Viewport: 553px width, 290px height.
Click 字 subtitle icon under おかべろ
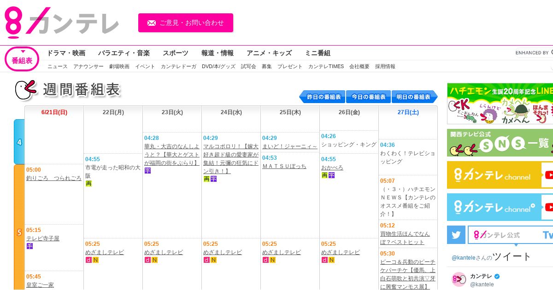332,175
